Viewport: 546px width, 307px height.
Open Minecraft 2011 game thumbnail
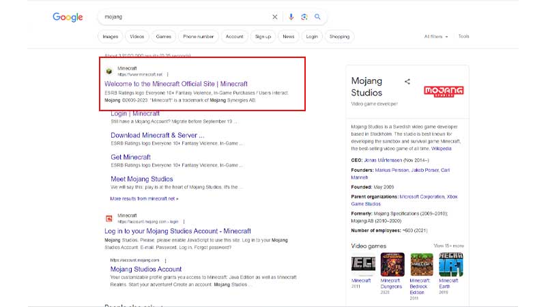click(363, 264)
